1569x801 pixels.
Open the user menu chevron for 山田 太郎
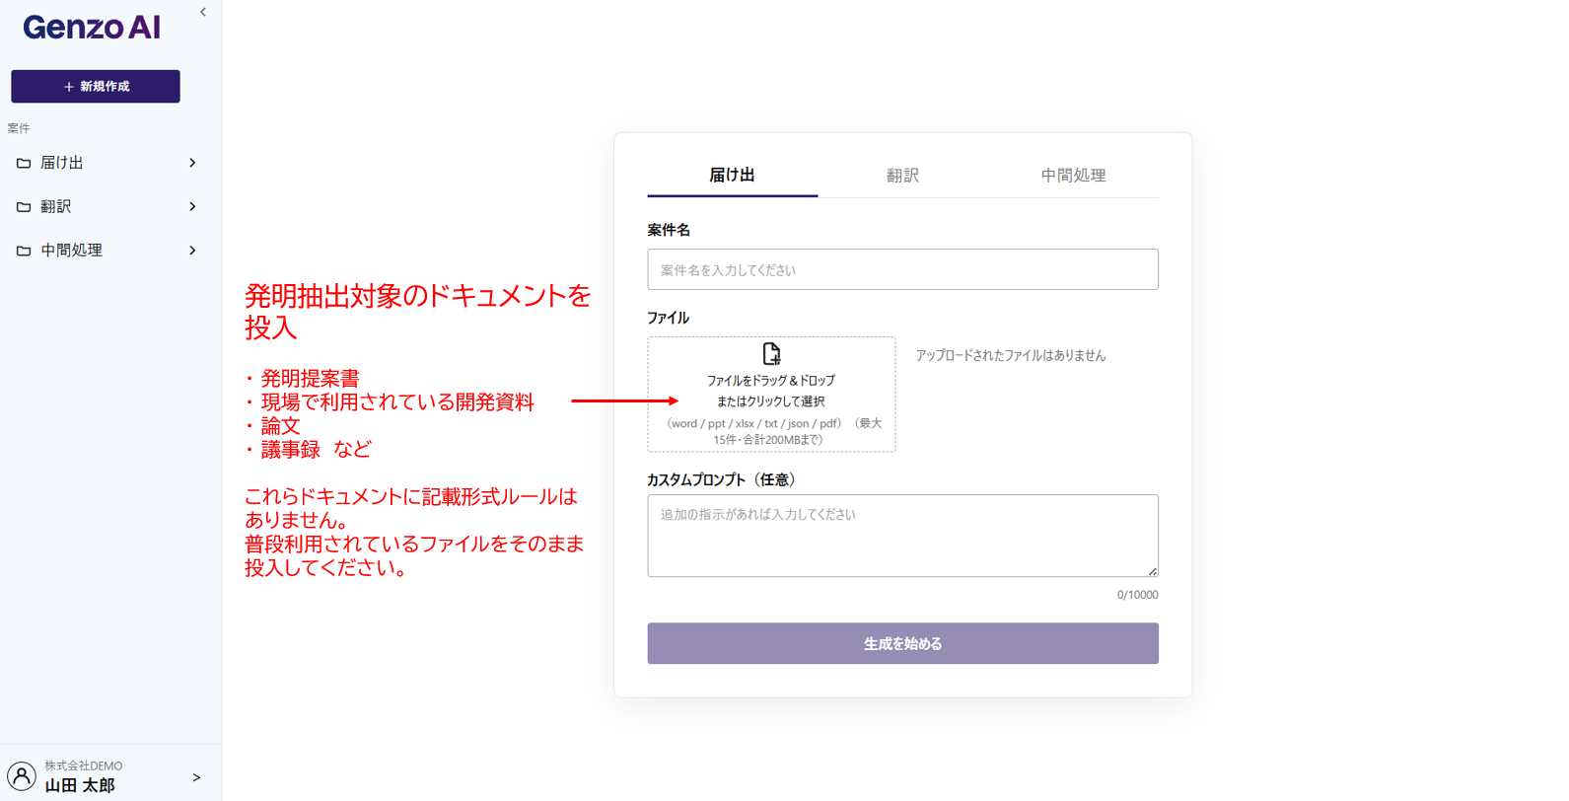[x=196, y=777]
